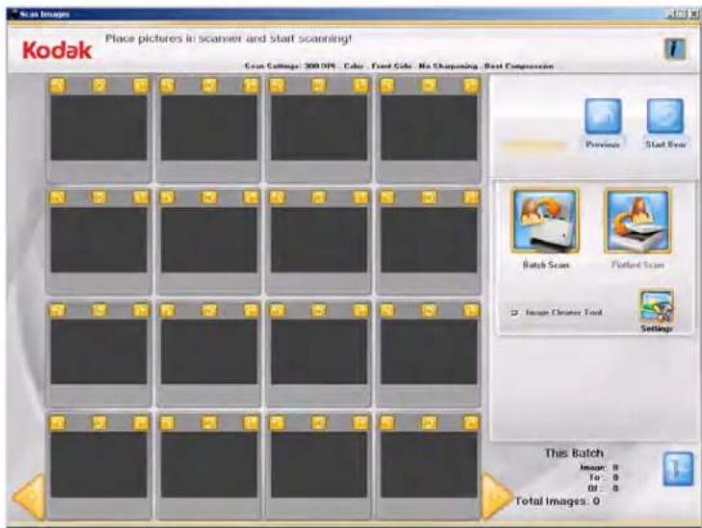Viewport: 702px width, 528px height.
Task: Open the info 'i' icon in header
Action: [x=675, y=48]
